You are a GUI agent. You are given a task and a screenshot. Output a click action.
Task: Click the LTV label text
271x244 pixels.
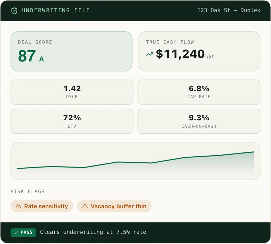[72, 126]
